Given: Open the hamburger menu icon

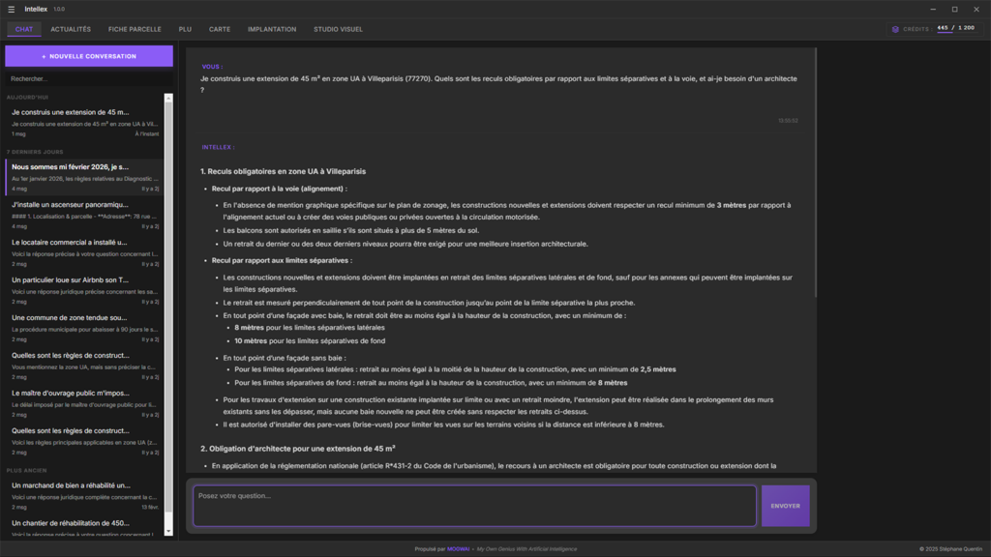Looking at the screenshot, I should [x=12, y=9].
